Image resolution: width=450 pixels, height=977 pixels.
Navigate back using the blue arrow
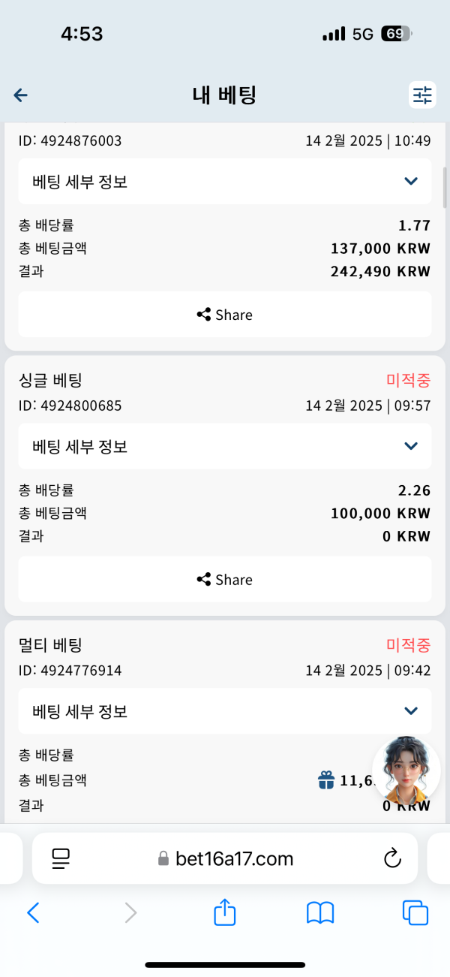[x=20, y=95]
